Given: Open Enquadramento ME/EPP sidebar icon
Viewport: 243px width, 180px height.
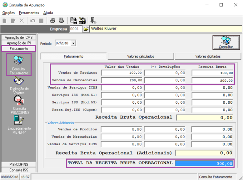Looking at the screenshot, I should tap(18, 125).
